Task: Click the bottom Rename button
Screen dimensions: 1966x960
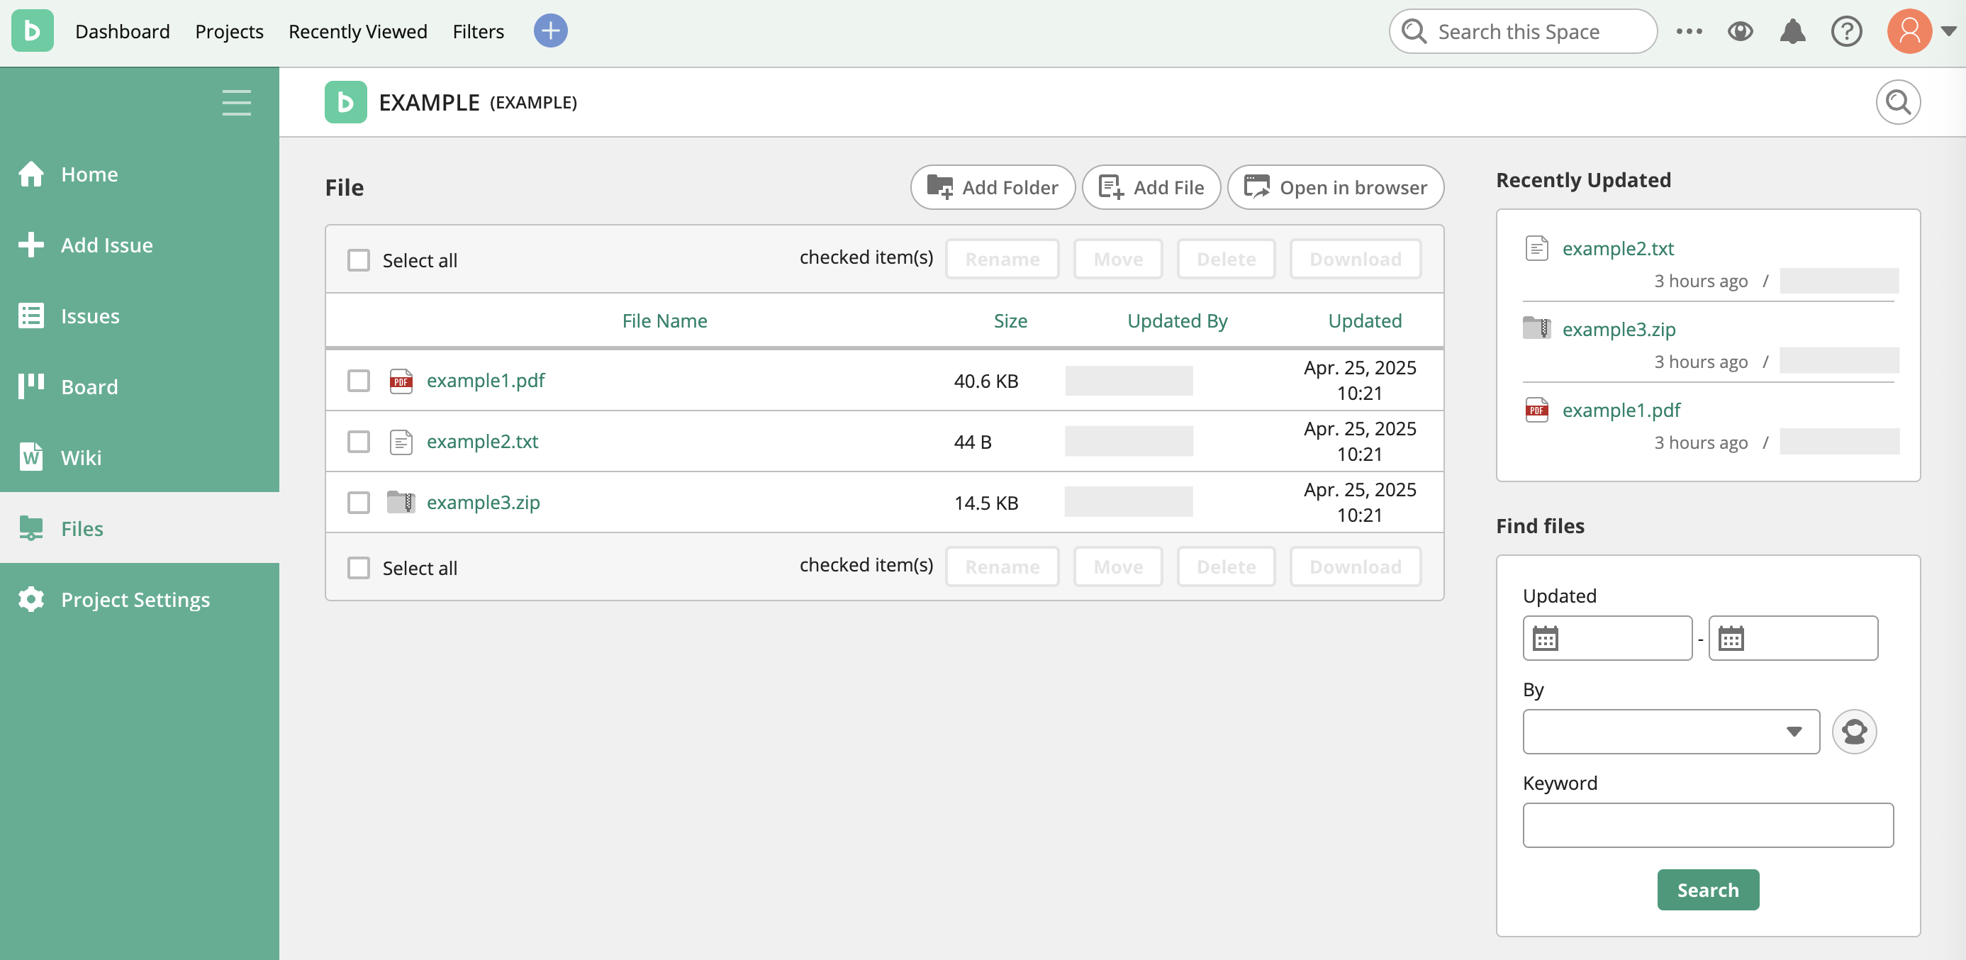Action: [x=1002, y=567]
